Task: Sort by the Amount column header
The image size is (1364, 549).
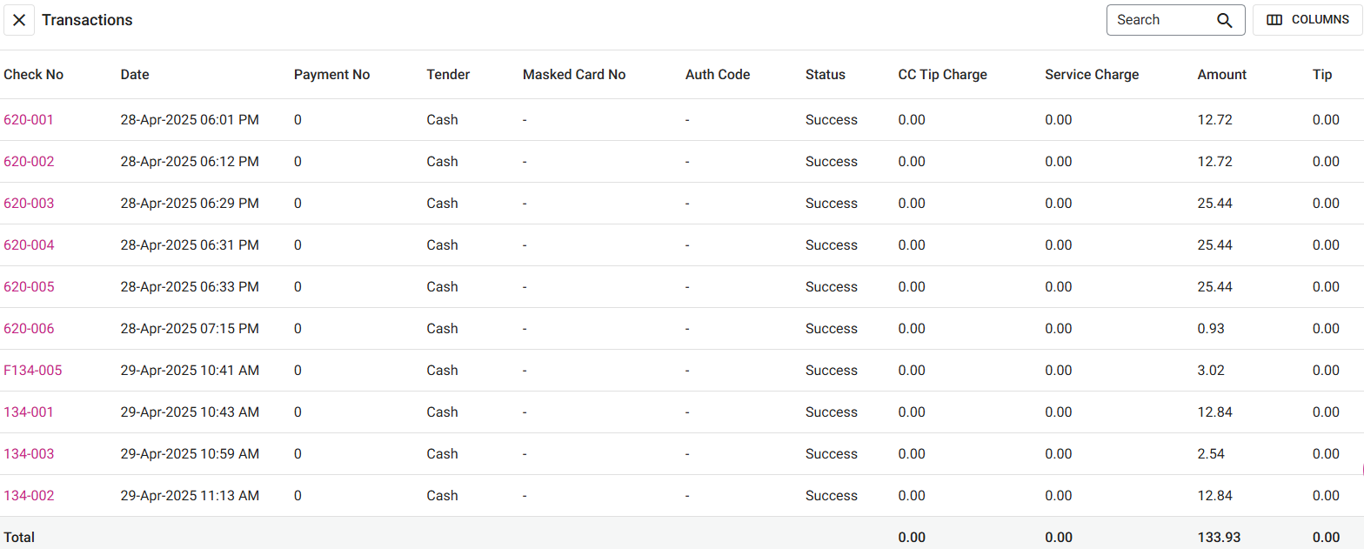Action: (1221, 75)
